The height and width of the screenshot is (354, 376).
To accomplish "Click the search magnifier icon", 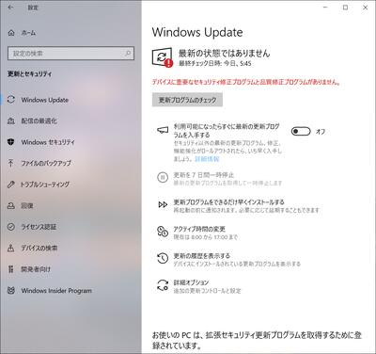I will (x=128, y=53).
